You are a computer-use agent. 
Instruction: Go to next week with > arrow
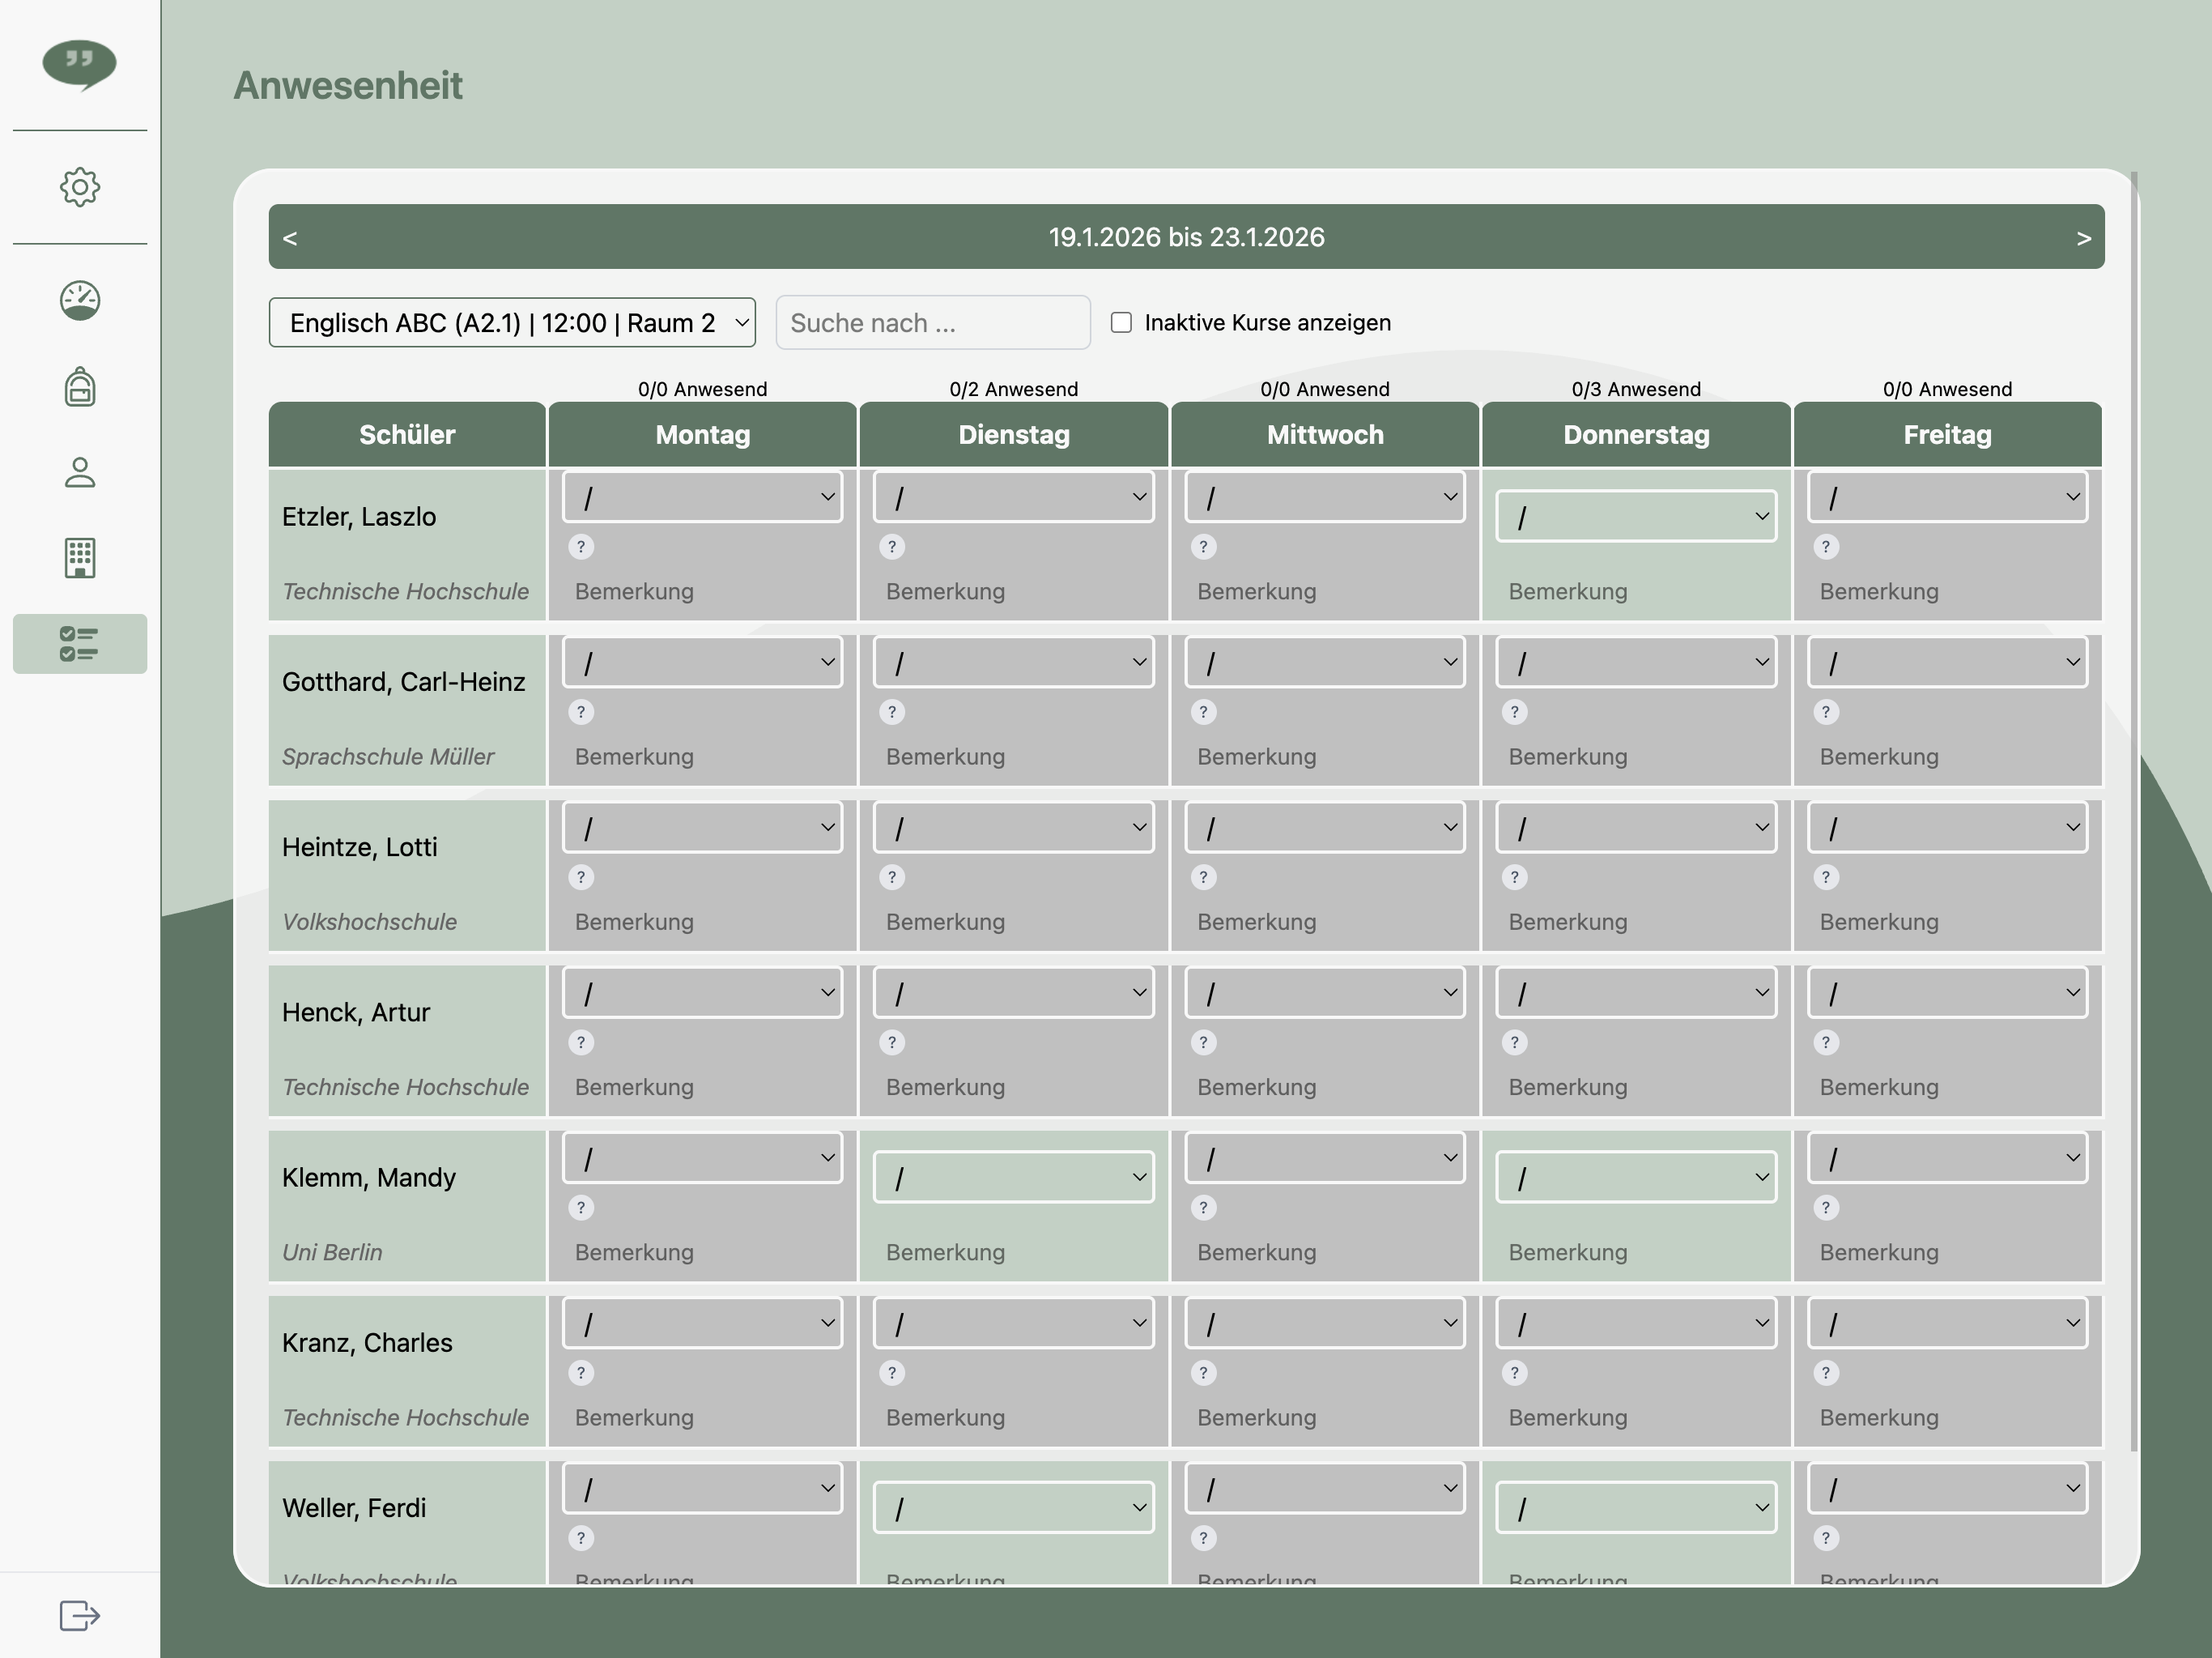[2083, 238]
